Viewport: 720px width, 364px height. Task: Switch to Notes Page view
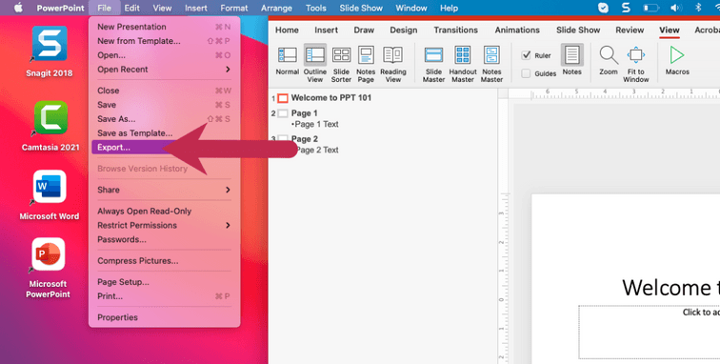[x=366, y=64]
